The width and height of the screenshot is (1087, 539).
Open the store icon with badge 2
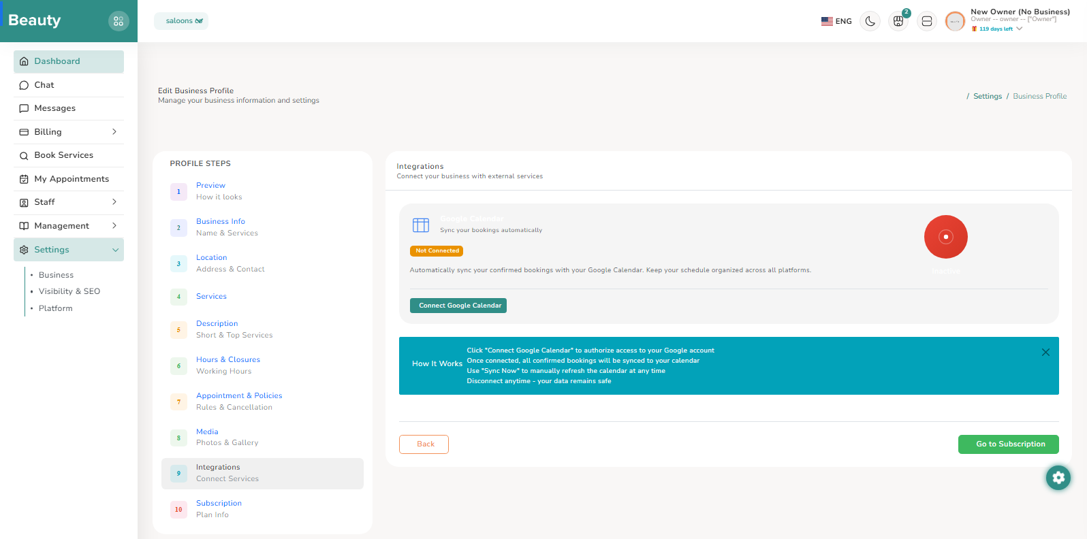898,21
